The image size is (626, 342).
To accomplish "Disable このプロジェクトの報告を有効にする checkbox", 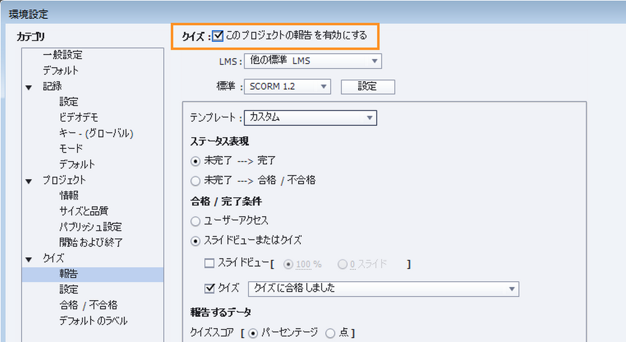I will (x=217, y=36).
